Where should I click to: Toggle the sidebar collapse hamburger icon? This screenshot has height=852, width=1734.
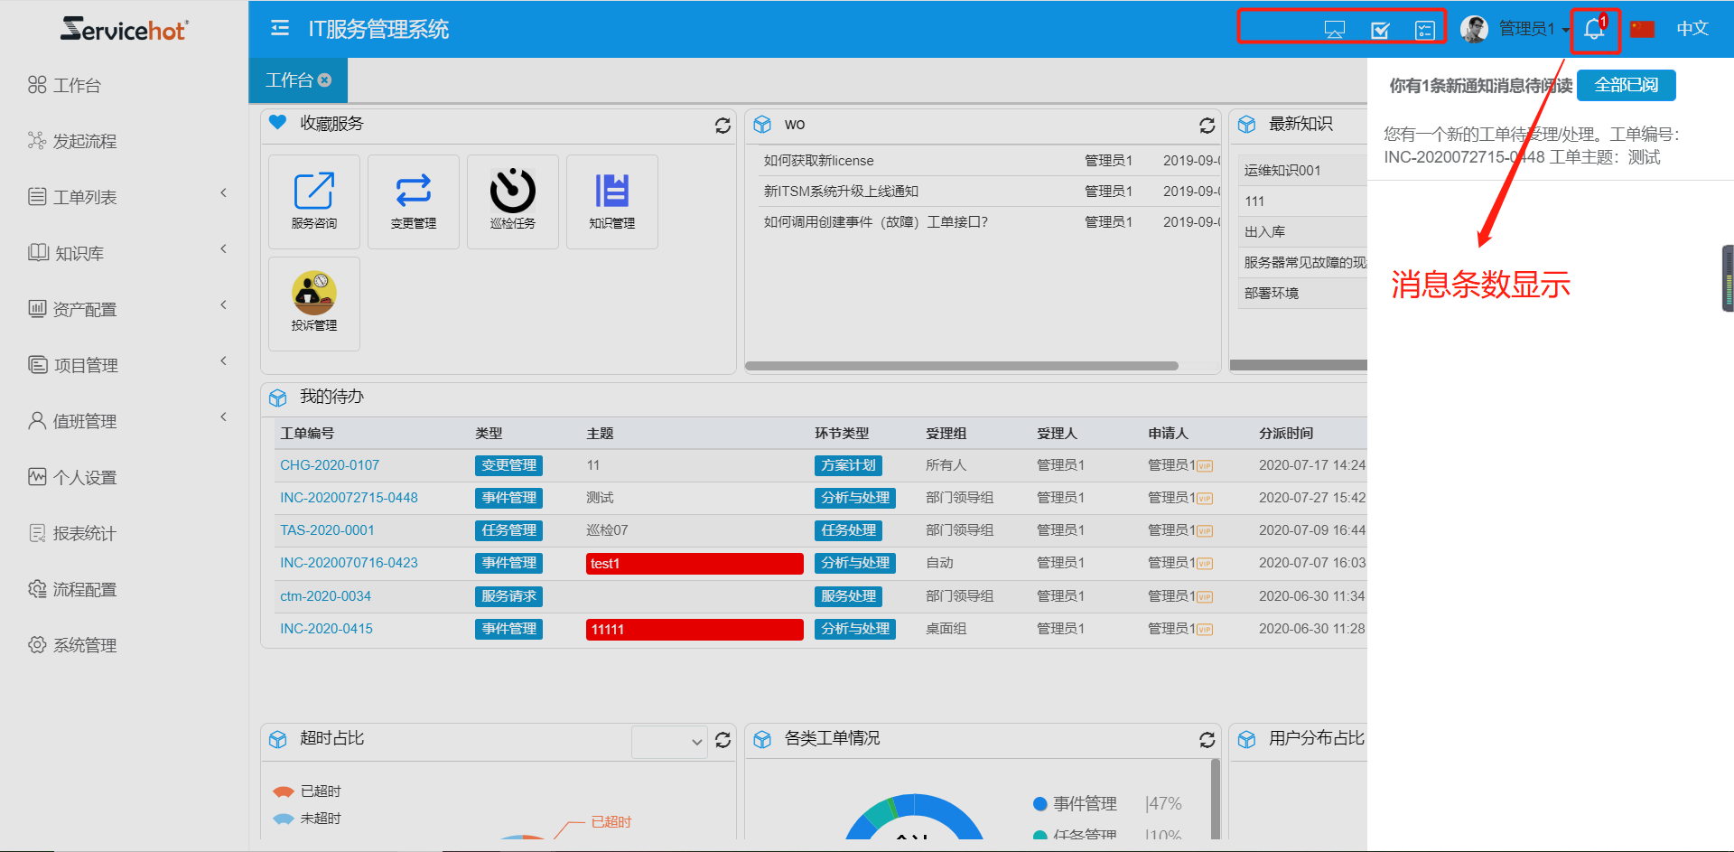point(280,29)
